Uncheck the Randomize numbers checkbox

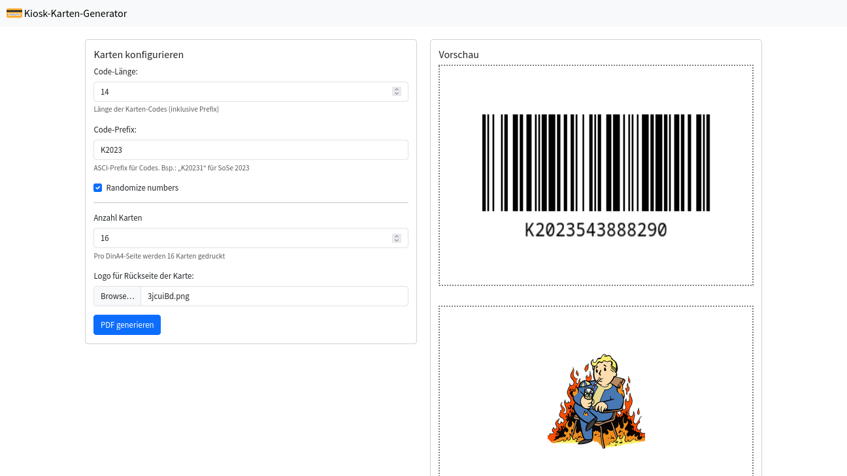(97, 187)
